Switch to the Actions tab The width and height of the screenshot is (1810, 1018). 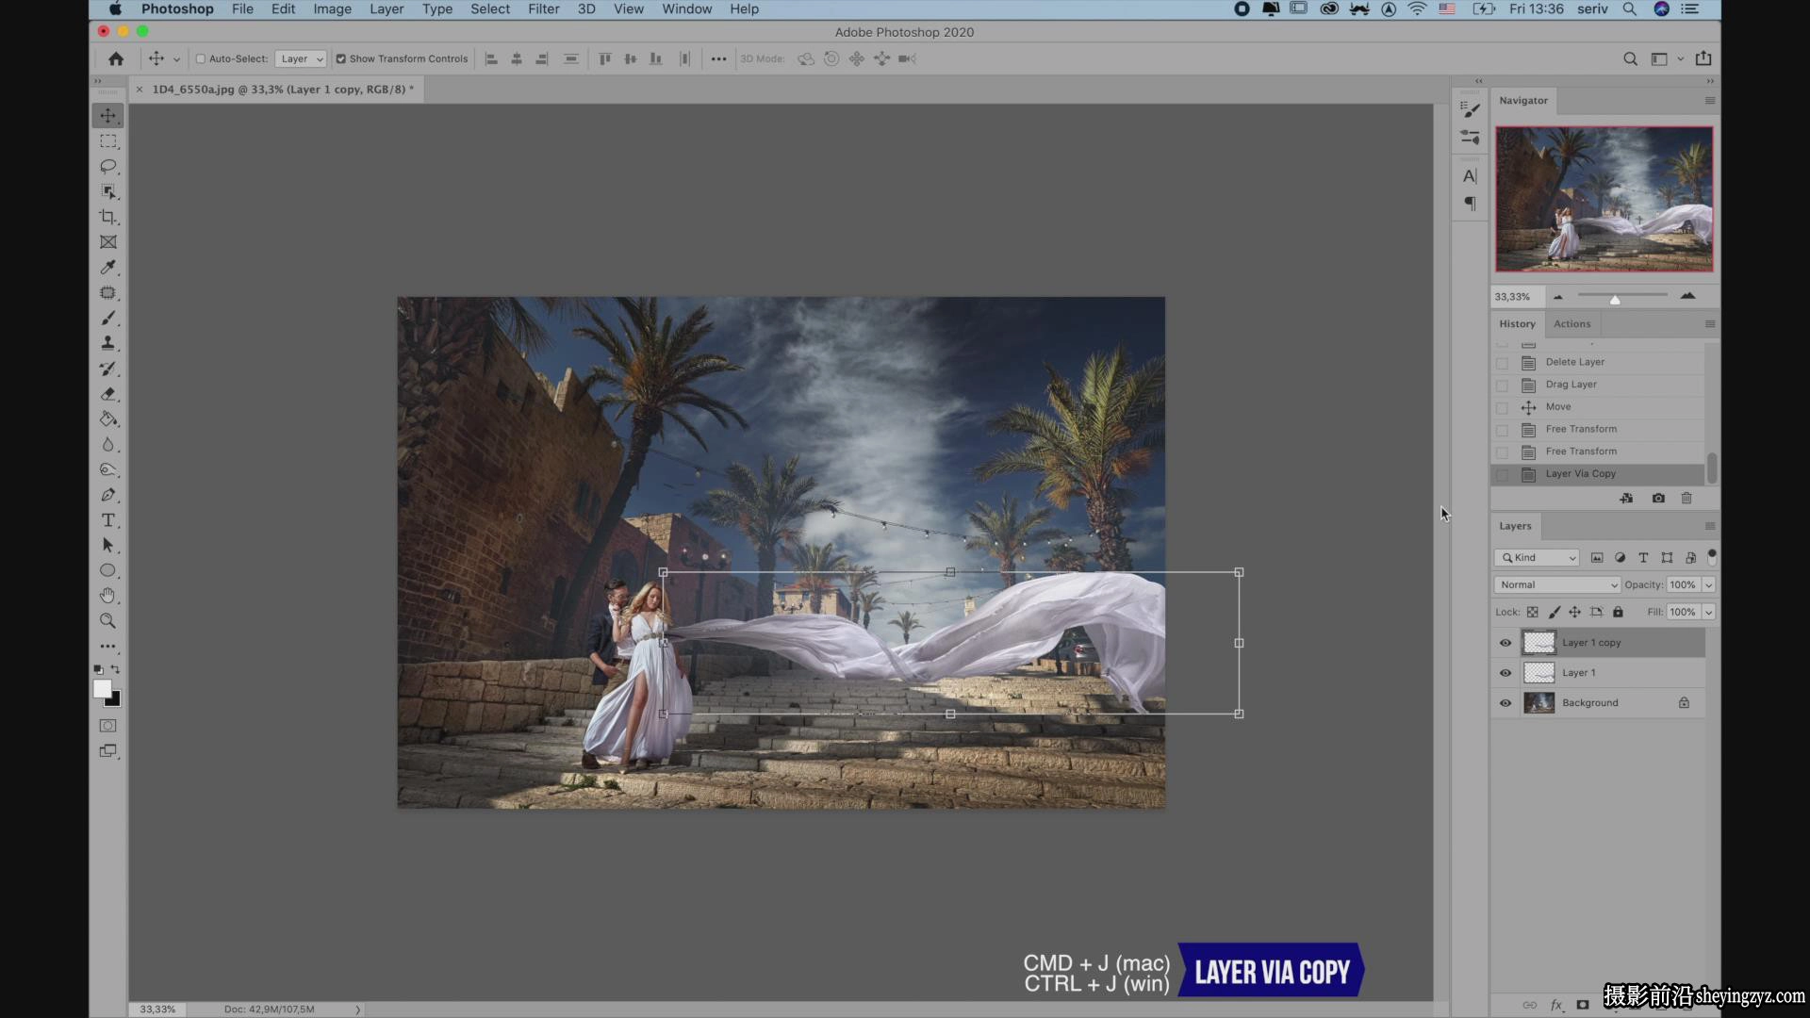1572,324
